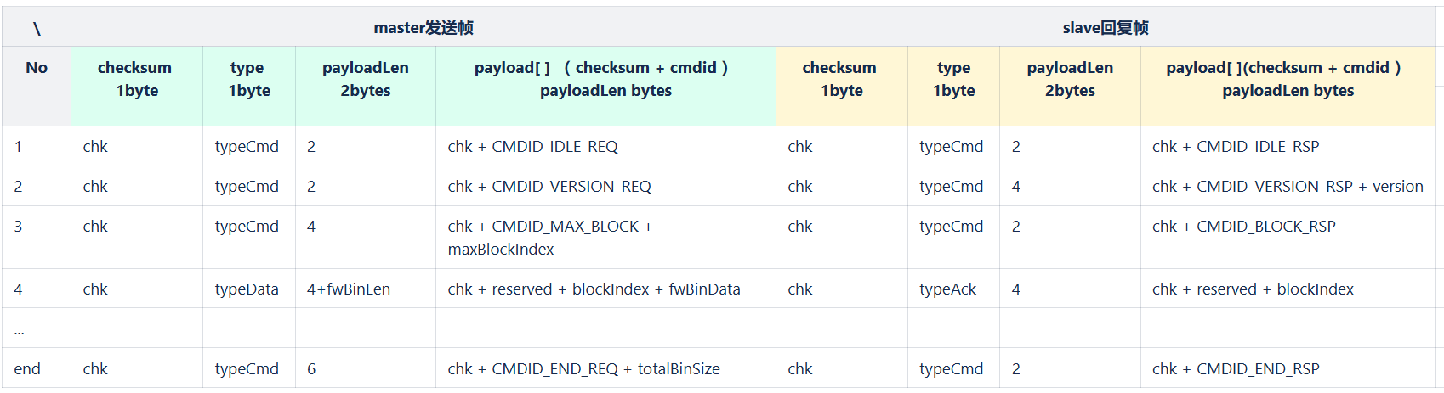Click the typeAck cell
This screenshot has height=393, width=1444.
coord(954,289)
